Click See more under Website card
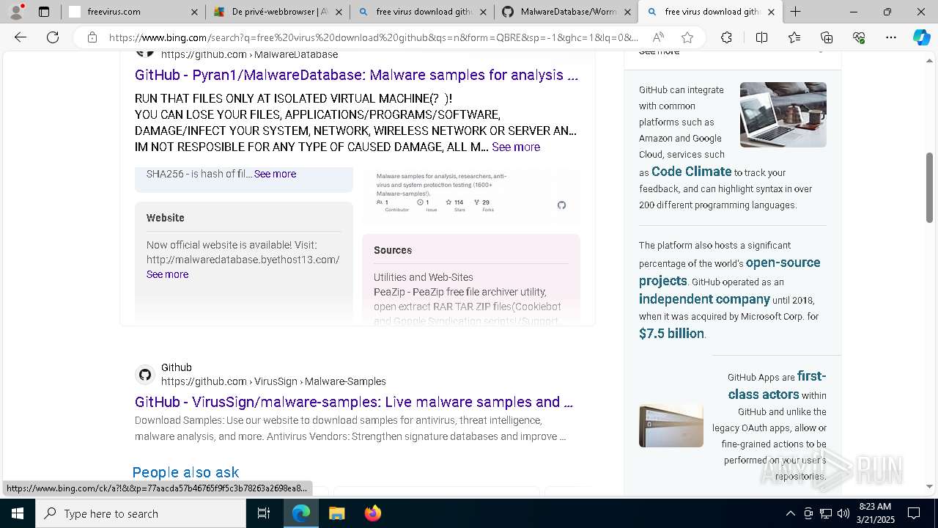The image size is (938, 528). pos(167,274)
